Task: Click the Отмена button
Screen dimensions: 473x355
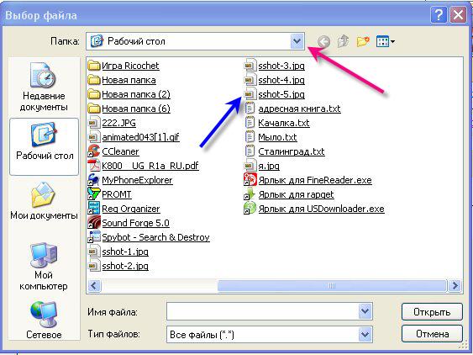Action: coord(432,334)
